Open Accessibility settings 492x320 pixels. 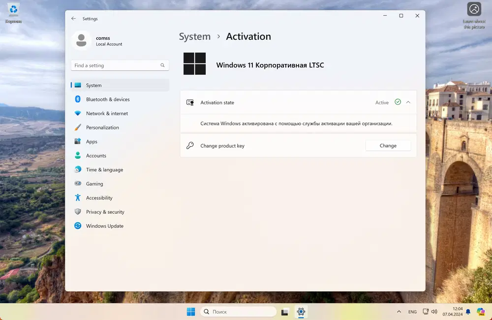[120, 198]
